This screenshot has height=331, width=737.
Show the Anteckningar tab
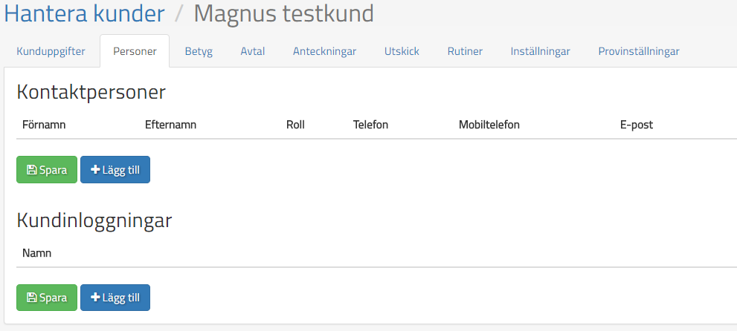click(x=324, y=51)
